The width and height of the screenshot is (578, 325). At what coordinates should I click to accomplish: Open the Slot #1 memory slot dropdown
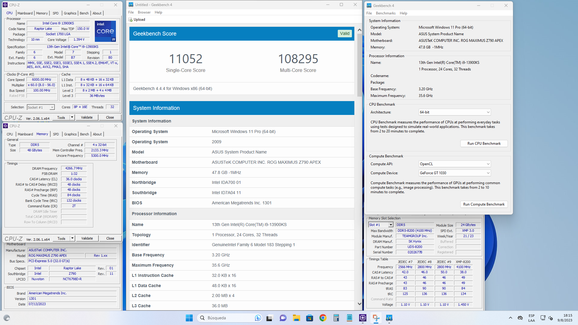[x=381, y=225]
